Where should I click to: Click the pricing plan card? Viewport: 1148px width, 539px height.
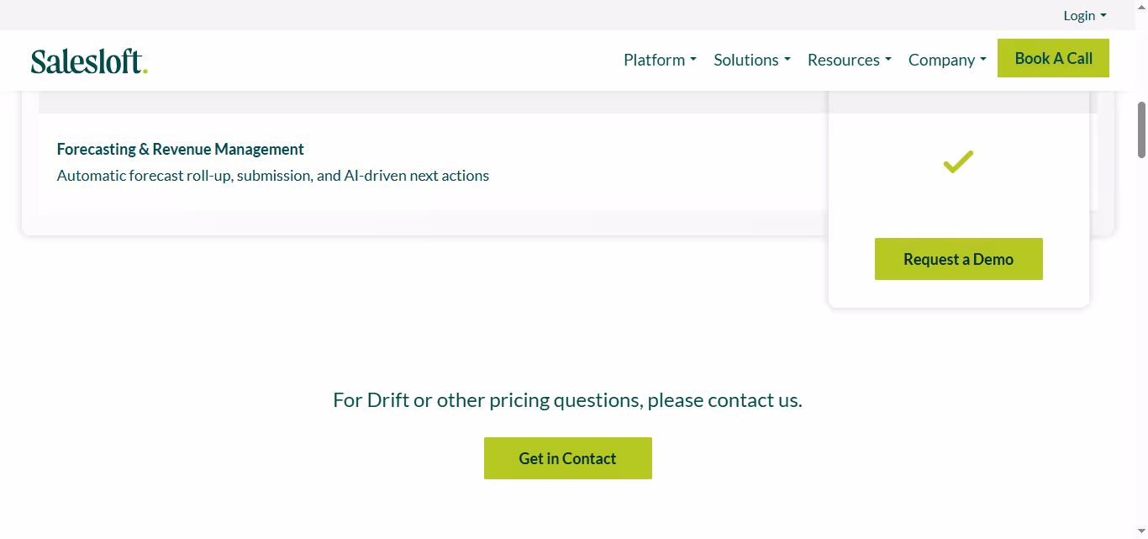[x=958, y=202]
